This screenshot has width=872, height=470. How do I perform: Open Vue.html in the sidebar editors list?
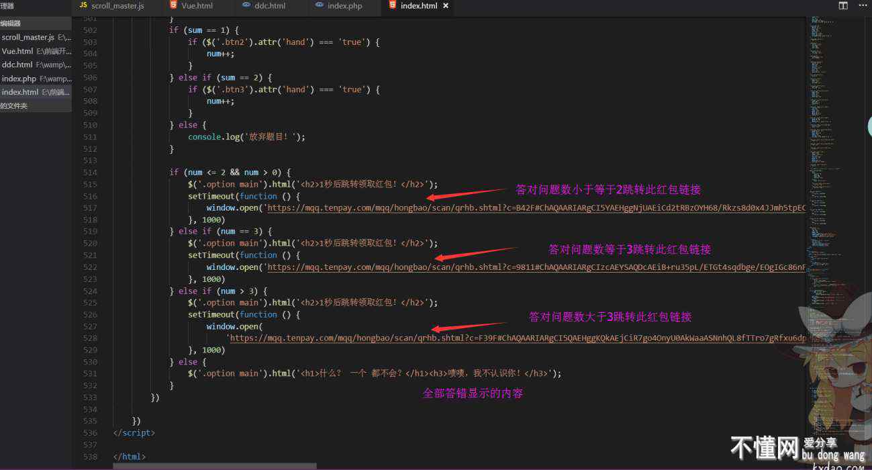(36, 51)
